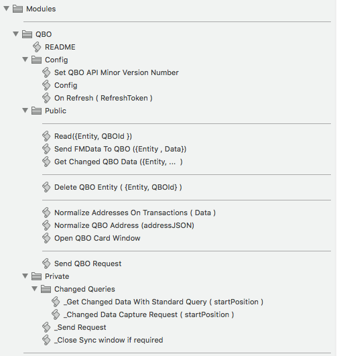Image resolution: width=337 pixels, height=356 pixels.
Task: Select the On Refresh ( RefreshToken ) script
Action: click(103, 98)
